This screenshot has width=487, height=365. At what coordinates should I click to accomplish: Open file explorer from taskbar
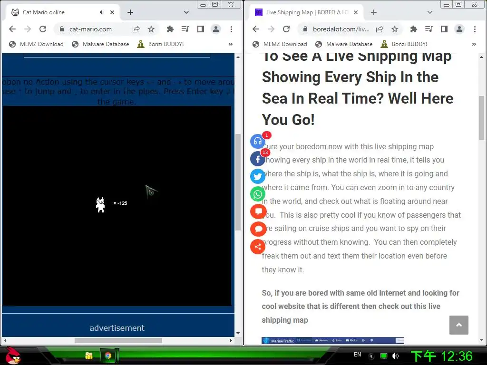click(x=89, y=355)
